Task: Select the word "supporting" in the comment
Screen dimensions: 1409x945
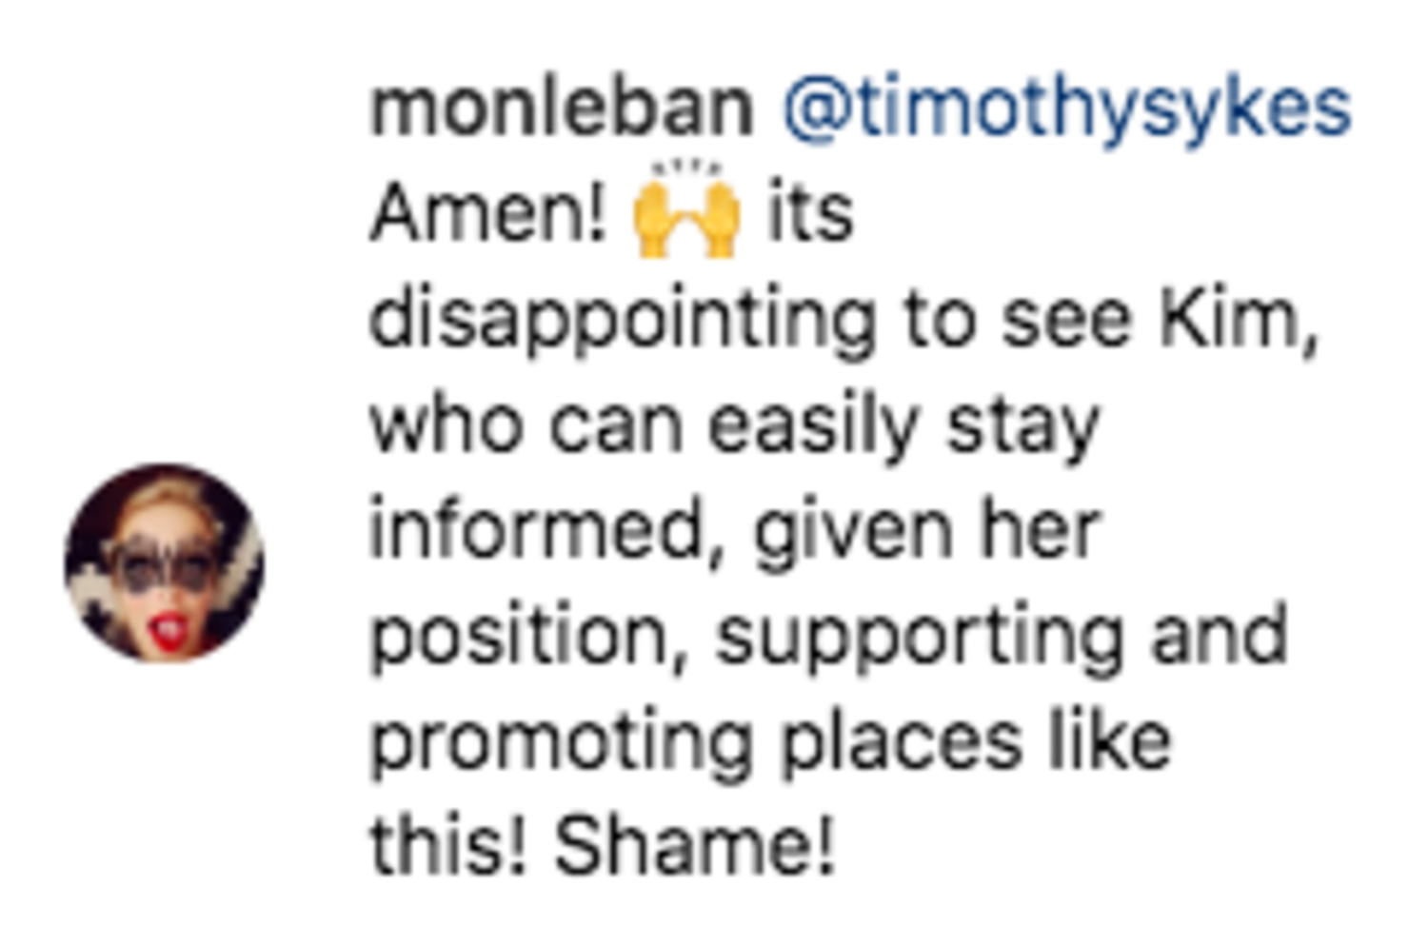Action: 920,638
